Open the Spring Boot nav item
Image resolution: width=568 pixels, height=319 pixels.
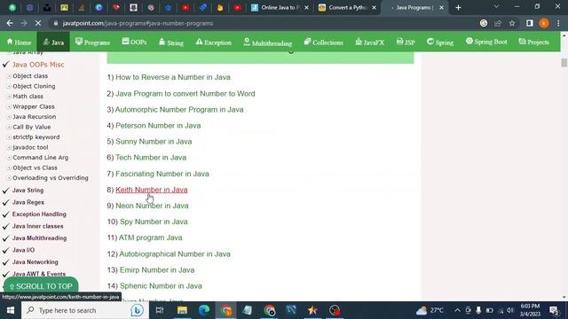pyautogui.click(x=486, y=42)
